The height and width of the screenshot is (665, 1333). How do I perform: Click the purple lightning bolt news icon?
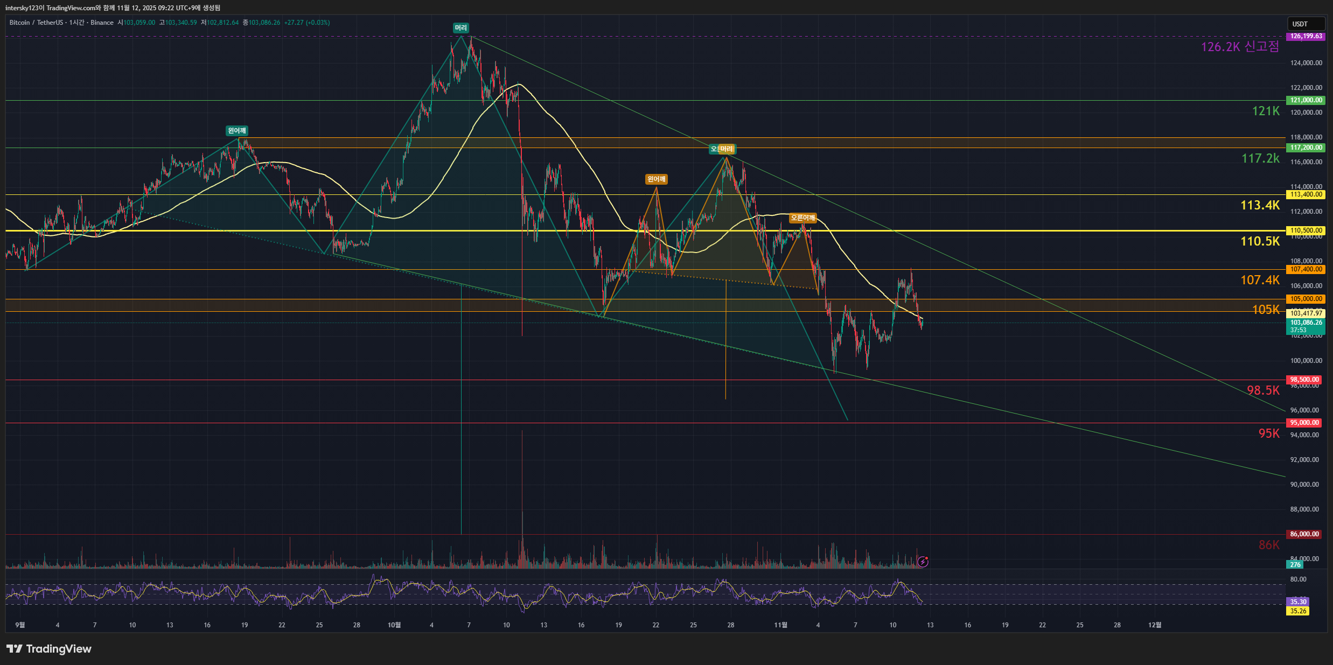pyautogui.click(x=923, y=562)
